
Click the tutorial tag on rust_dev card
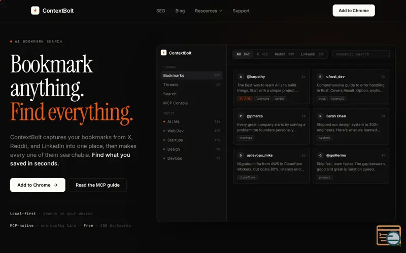337,99
